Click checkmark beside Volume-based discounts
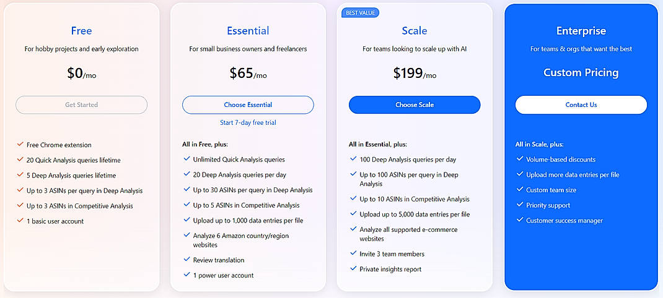This screenshot has width=663, height=298. tap(520, 160)
